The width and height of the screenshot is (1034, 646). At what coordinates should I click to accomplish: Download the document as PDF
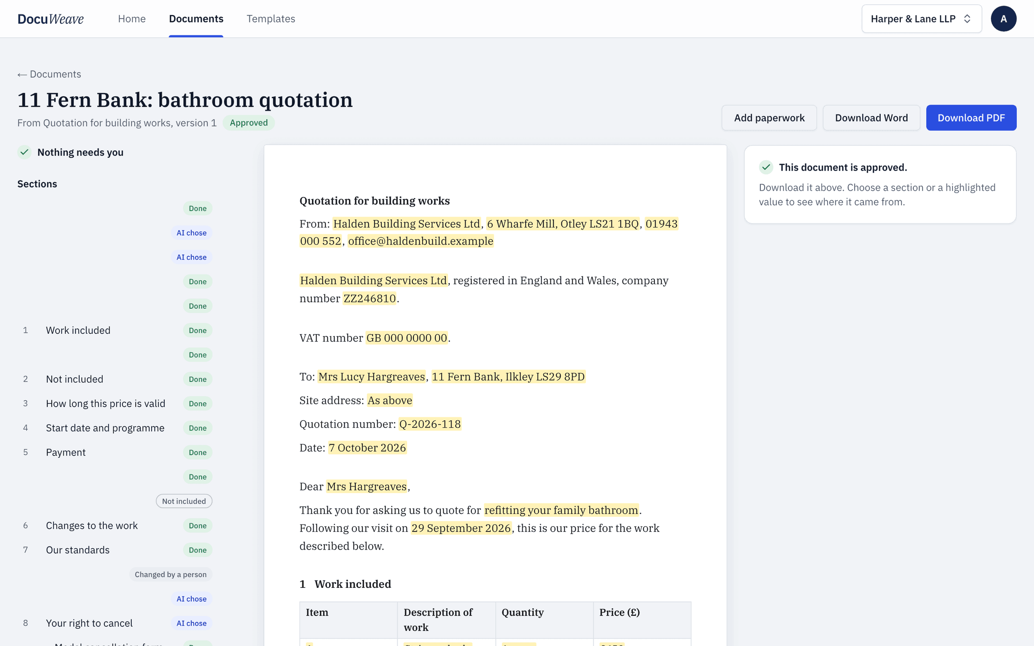[x=971, y=118]
